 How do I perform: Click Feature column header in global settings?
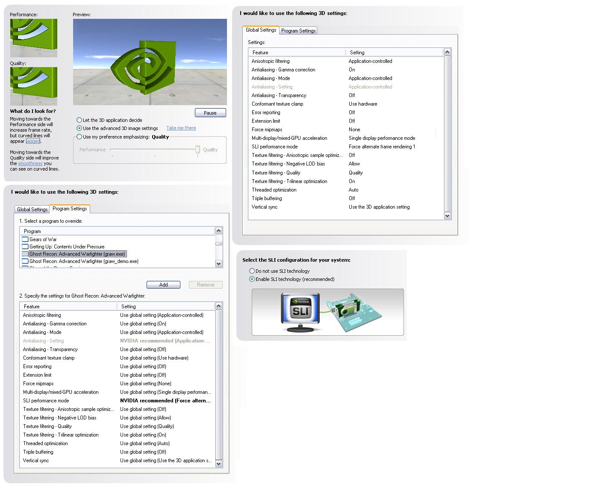point(297,53)
